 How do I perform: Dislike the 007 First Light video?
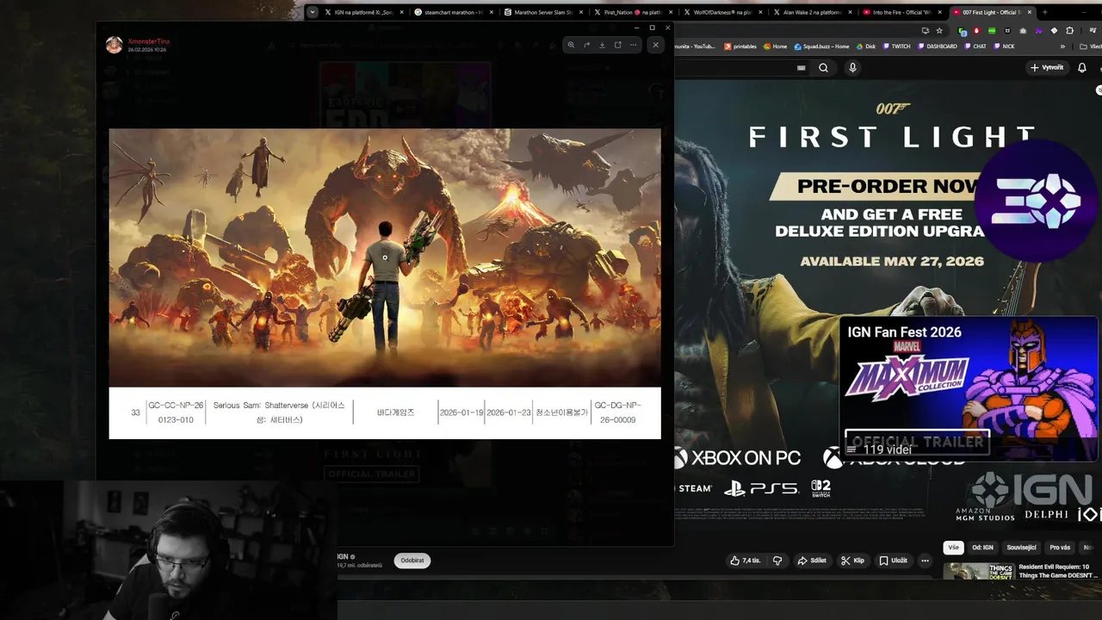pyautogui.click(x=777, y=561)
